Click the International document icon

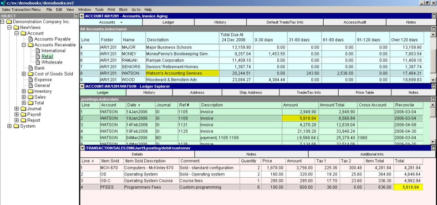click(x=38, y=51)
